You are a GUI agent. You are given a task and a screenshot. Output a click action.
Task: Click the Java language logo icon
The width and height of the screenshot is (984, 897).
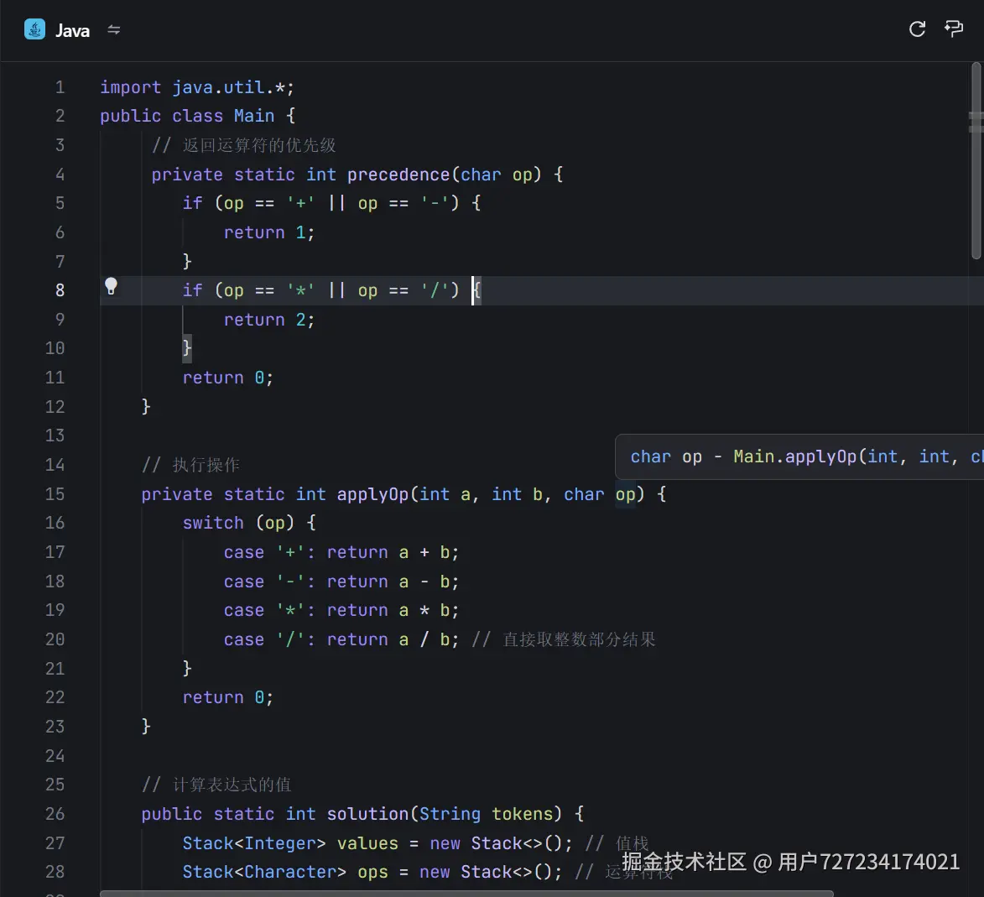point(34,29)
